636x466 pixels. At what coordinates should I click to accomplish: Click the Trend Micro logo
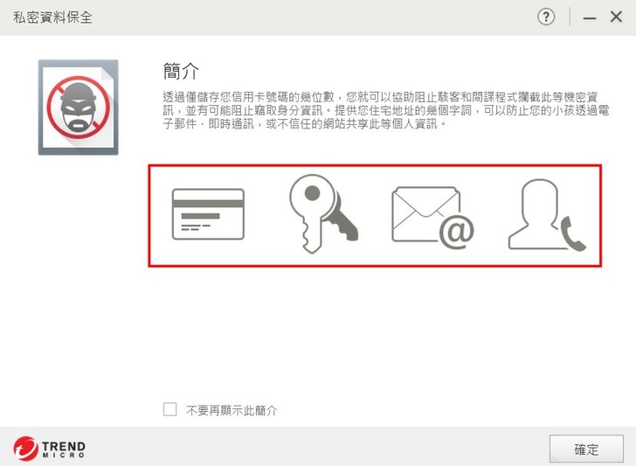coord(50,449)
